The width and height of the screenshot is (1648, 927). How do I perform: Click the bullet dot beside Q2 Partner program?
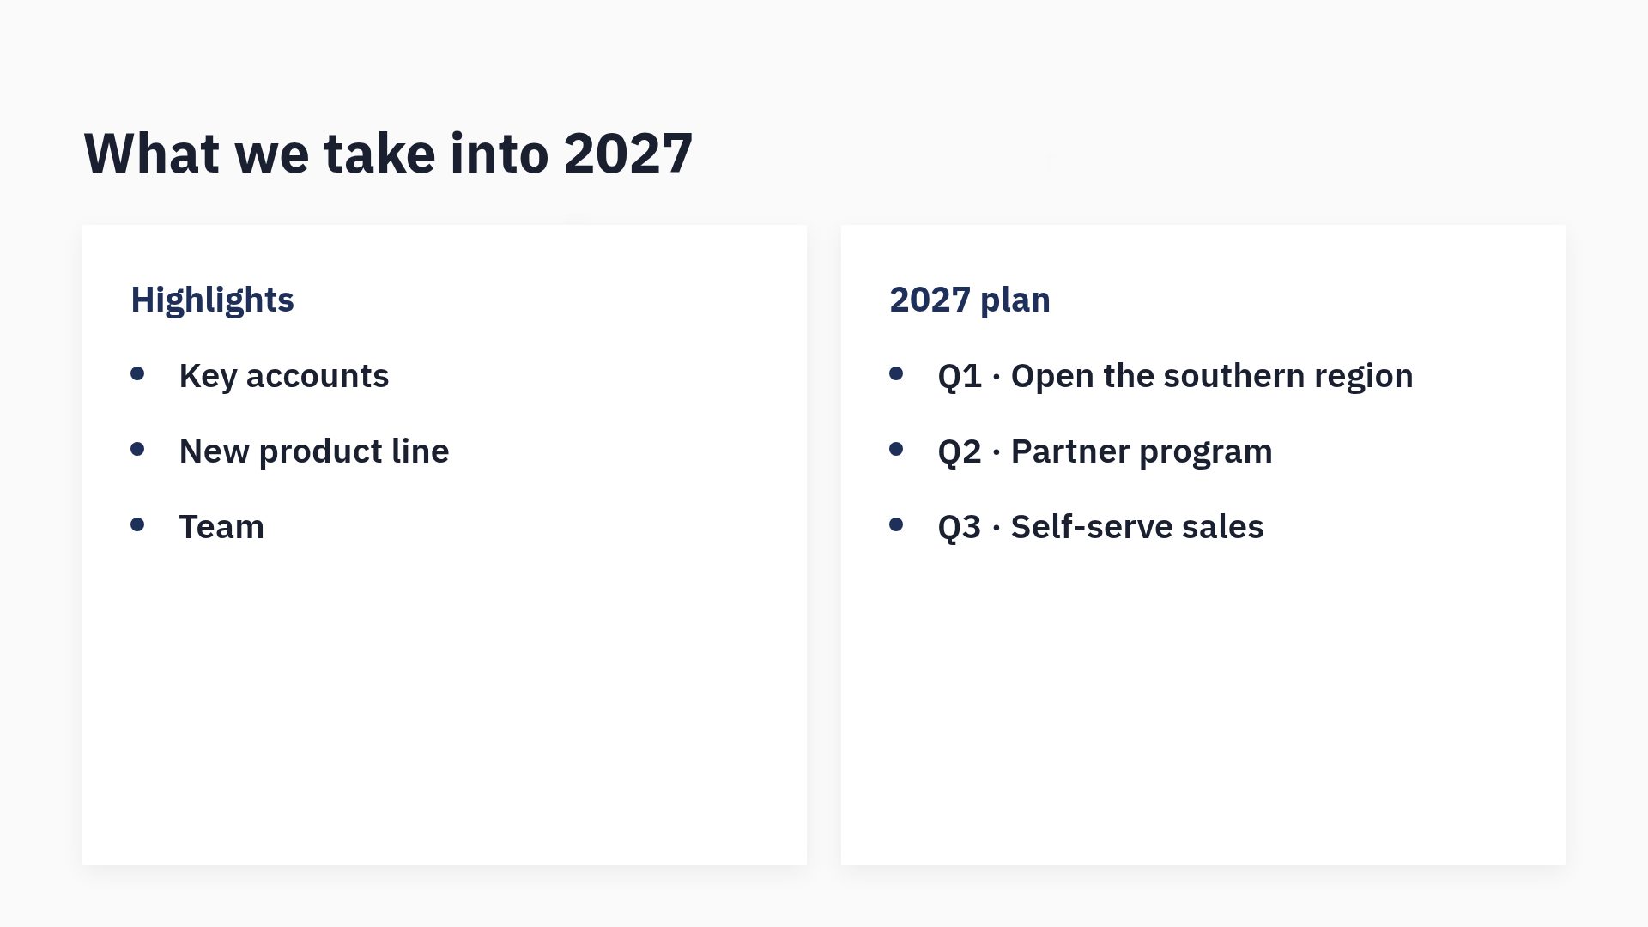pos(896,449)
